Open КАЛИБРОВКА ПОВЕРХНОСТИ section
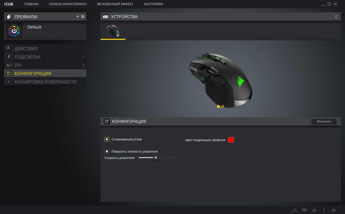Image resolution: width=345 pixels, height=214 pixels. click(x=45, y=82)
